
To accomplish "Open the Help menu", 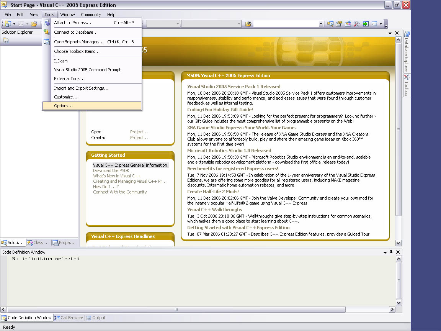I will click(111, 15).
